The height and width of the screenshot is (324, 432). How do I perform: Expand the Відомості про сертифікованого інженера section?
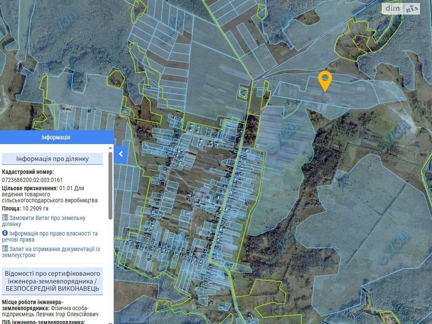[x=52, y=281]
